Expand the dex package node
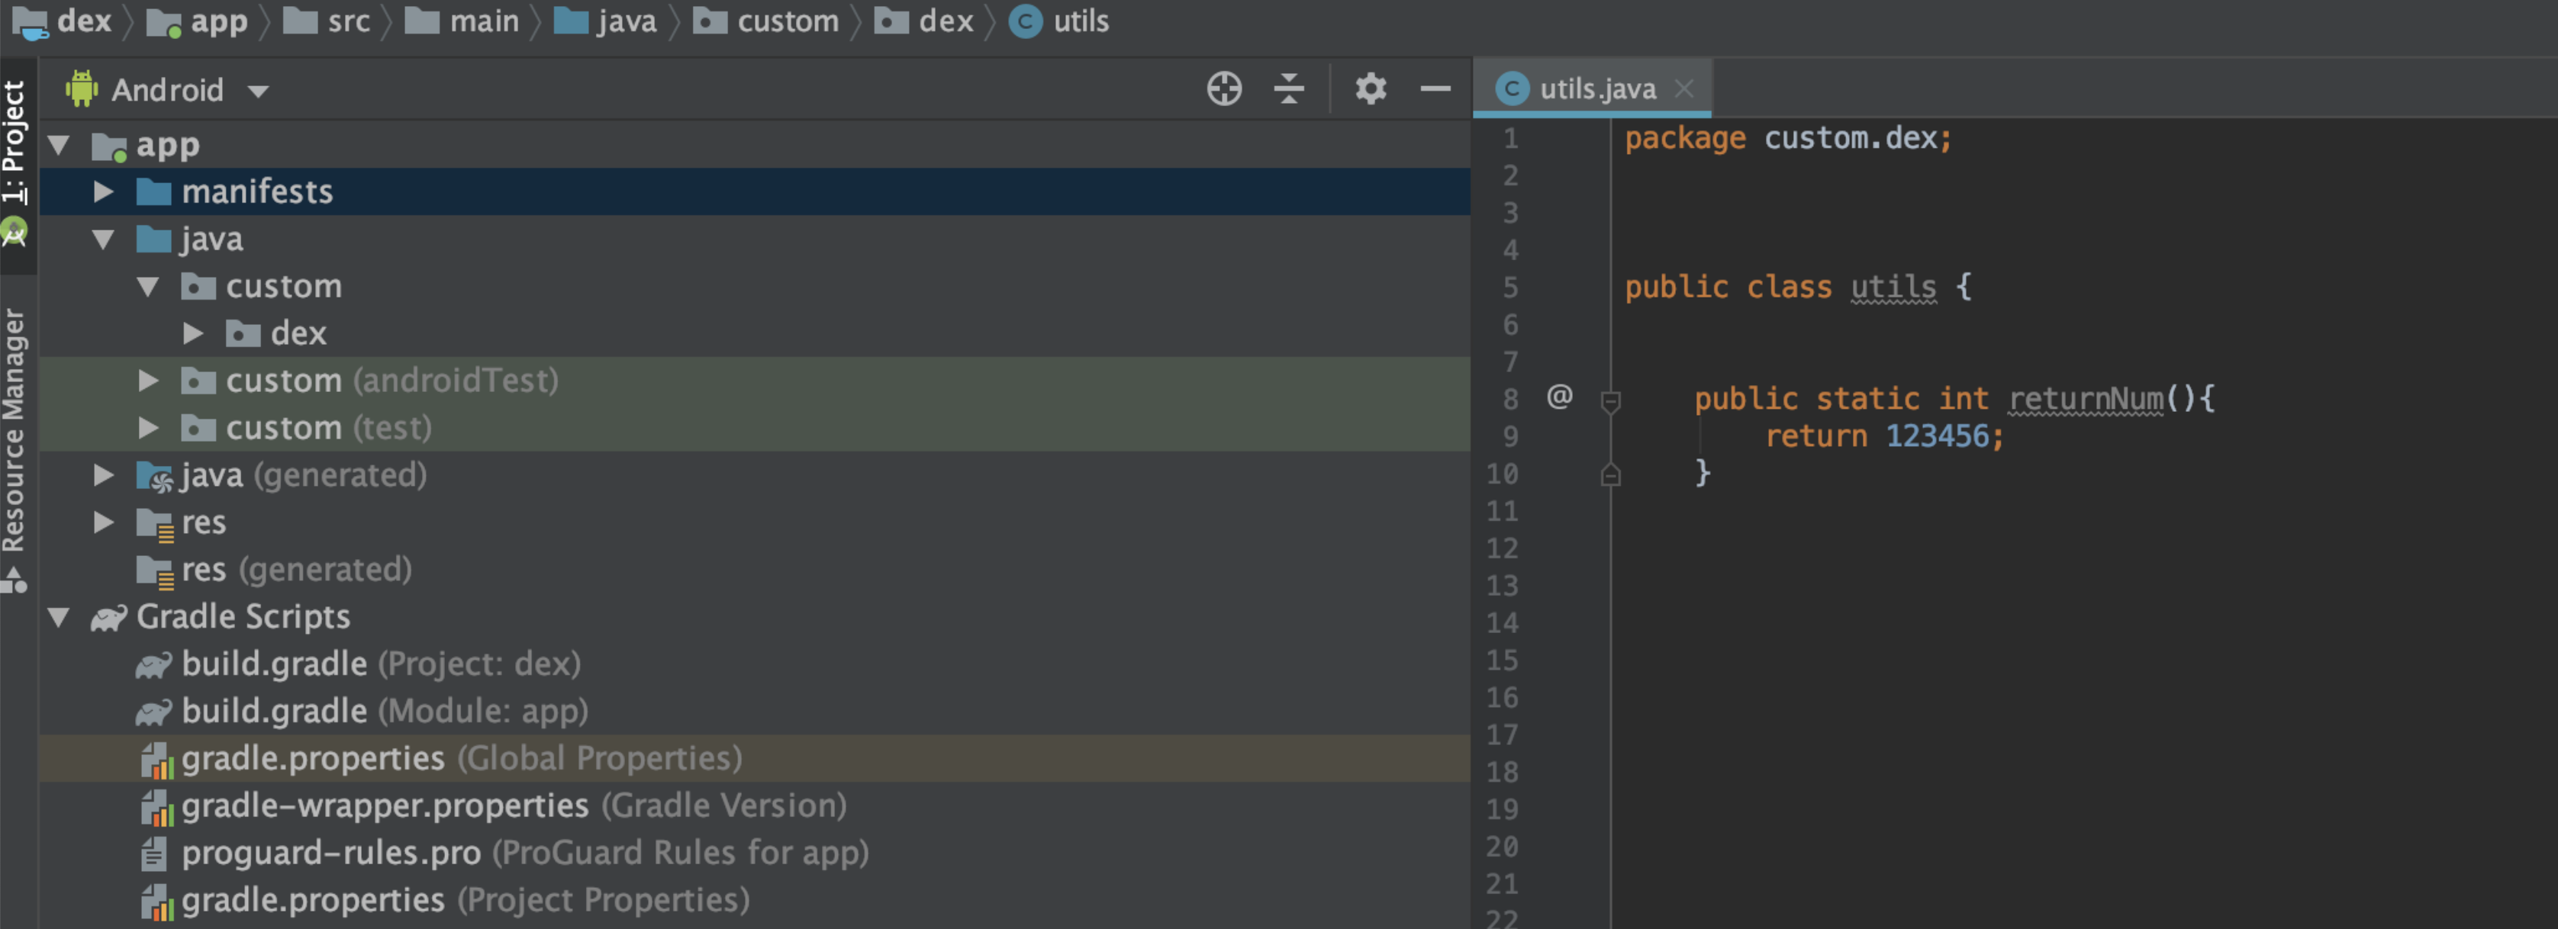2558x929 pixels. (x=192, y=333)
